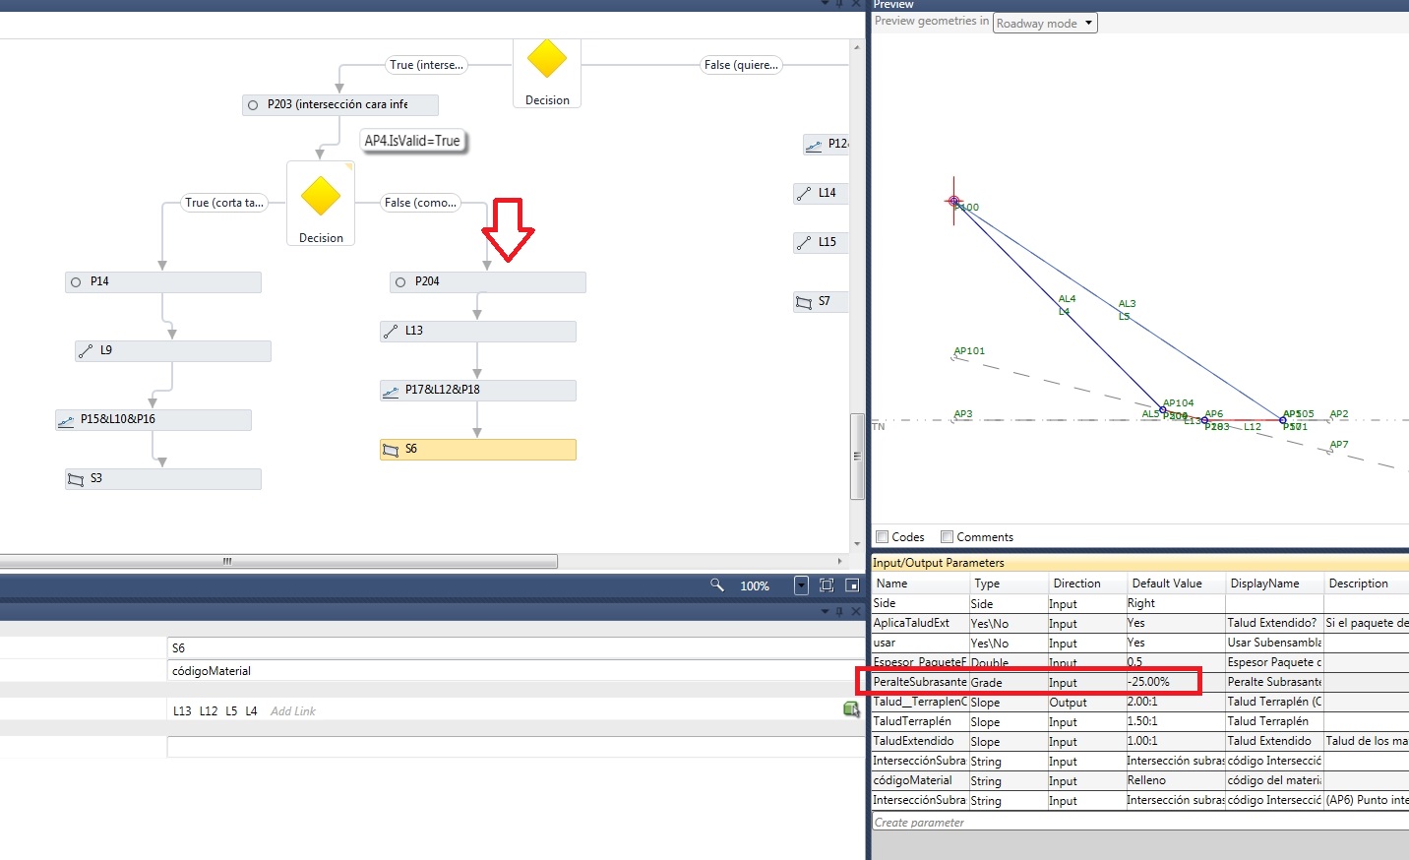
Task: Select the L15 link element in the toolbox
Action: [x=820, y=242]
